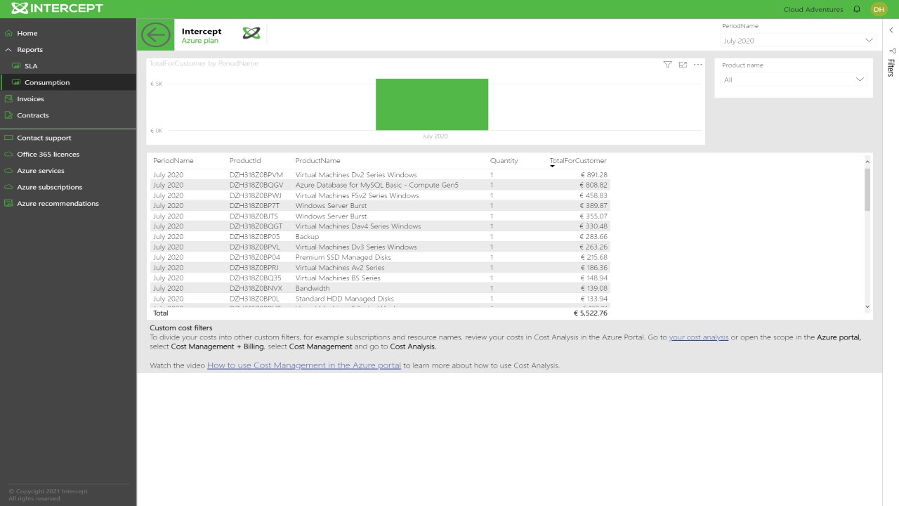Open 'How to use Cost Management in the Azure portal' link
The image size is (899, 506).
point(304,365)
